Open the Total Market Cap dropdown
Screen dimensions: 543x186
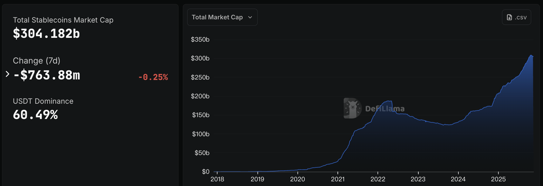coord(222,17)
